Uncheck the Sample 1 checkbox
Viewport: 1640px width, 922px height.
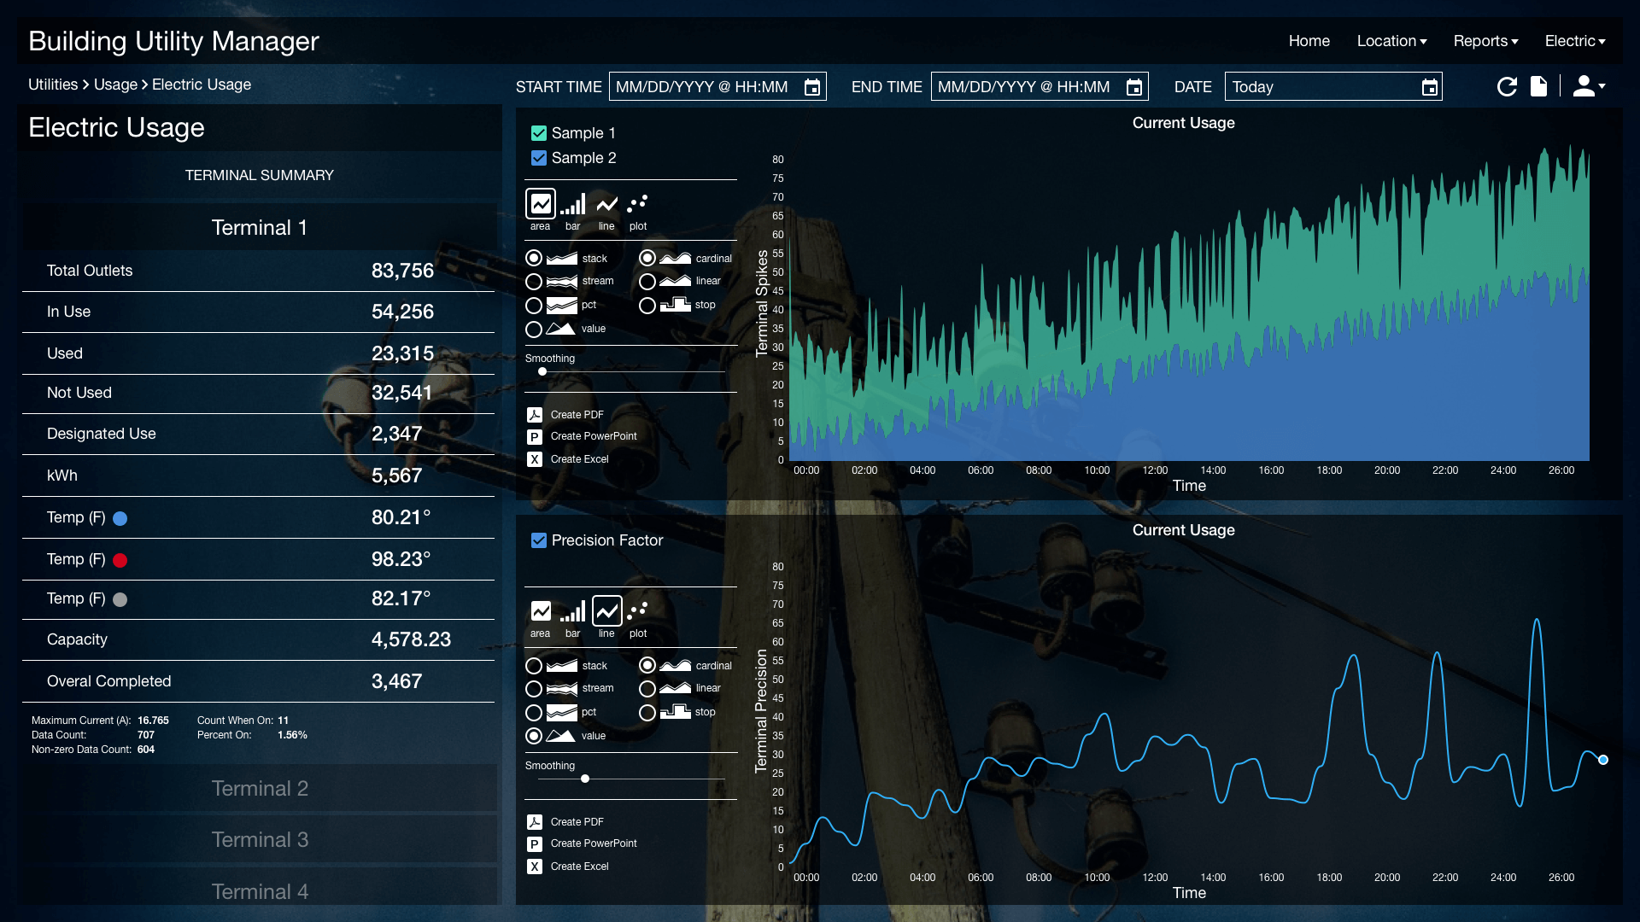pos(539,133)
